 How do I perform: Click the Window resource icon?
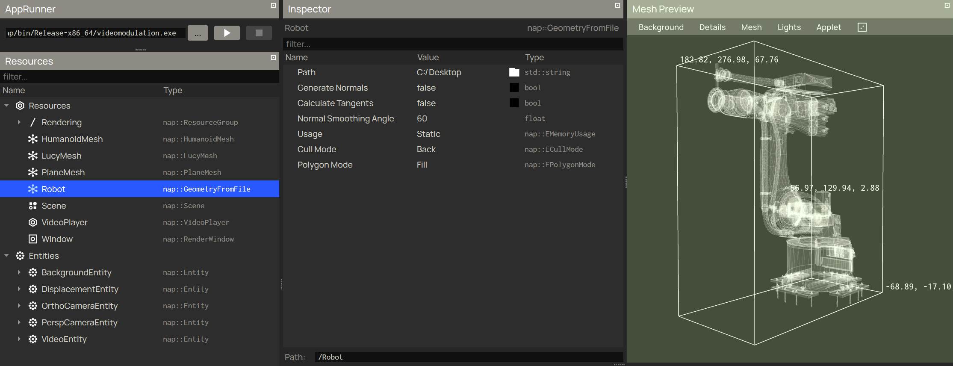tap(32, 239)
